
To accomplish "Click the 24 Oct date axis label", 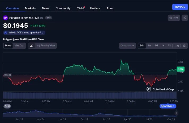I will click(x=24, y=102).
